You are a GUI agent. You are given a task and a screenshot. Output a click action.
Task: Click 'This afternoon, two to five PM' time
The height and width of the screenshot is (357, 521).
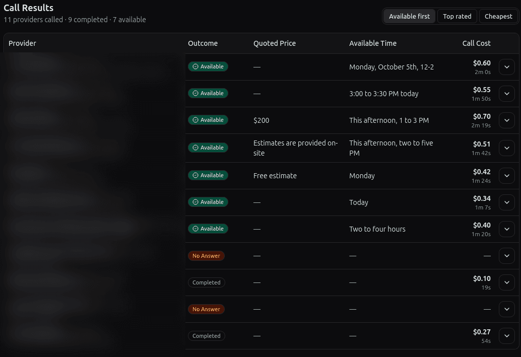tap(391, 148)
